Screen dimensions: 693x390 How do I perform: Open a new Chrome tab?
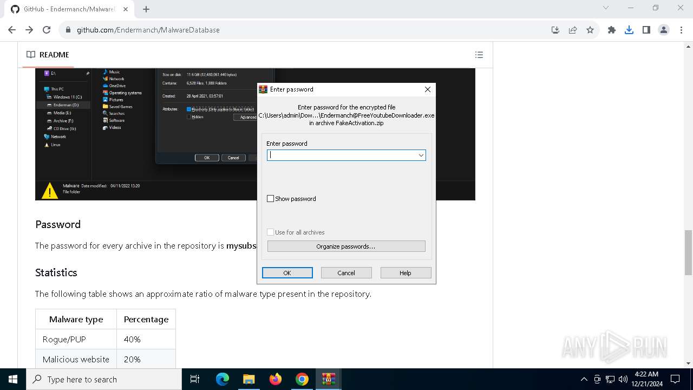pos(146,9)
